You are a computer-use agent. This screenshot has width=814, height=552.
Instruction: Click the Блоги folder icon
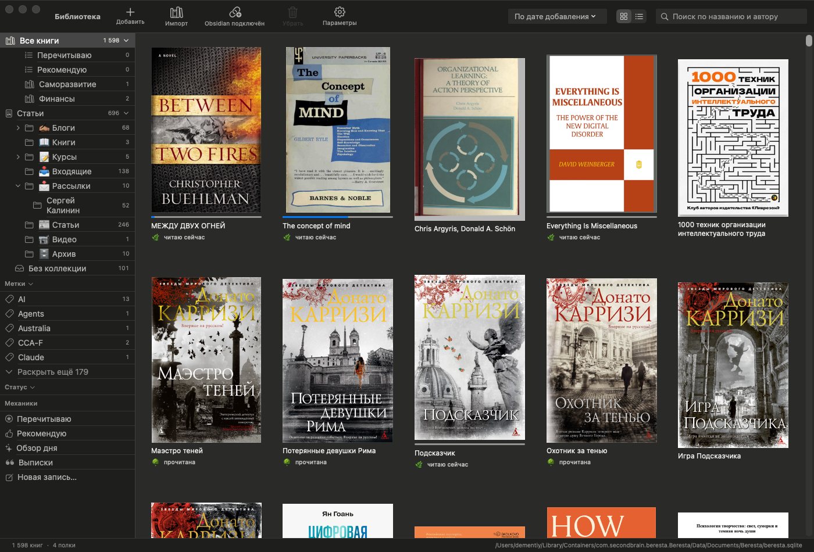click(29, 128)
